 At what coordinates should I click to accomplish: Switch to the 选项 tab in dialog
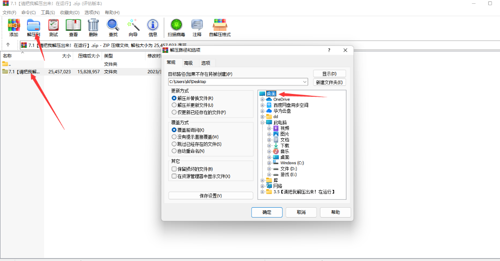[x=206, y=63]
